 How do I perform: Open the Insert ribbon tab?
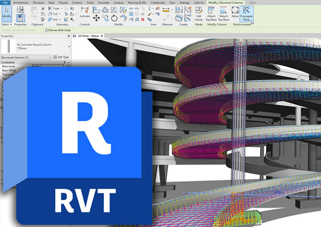click(x=90, y=3)
